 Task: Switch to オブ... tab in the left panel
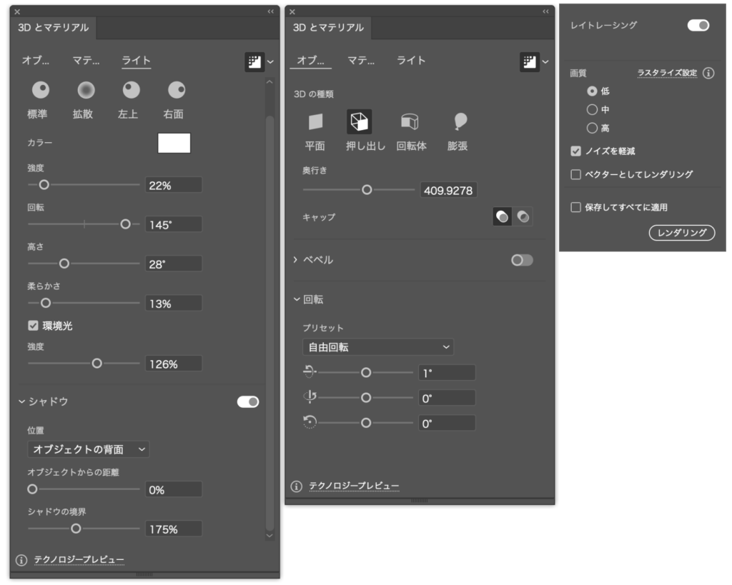click(36, 61)
